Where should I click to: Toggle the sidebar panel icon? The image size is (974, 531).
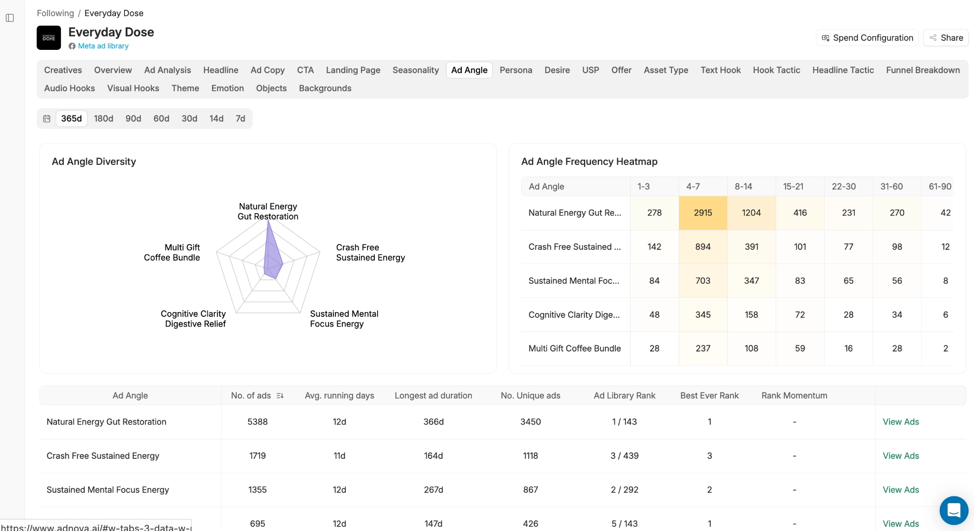coord(10,18)
